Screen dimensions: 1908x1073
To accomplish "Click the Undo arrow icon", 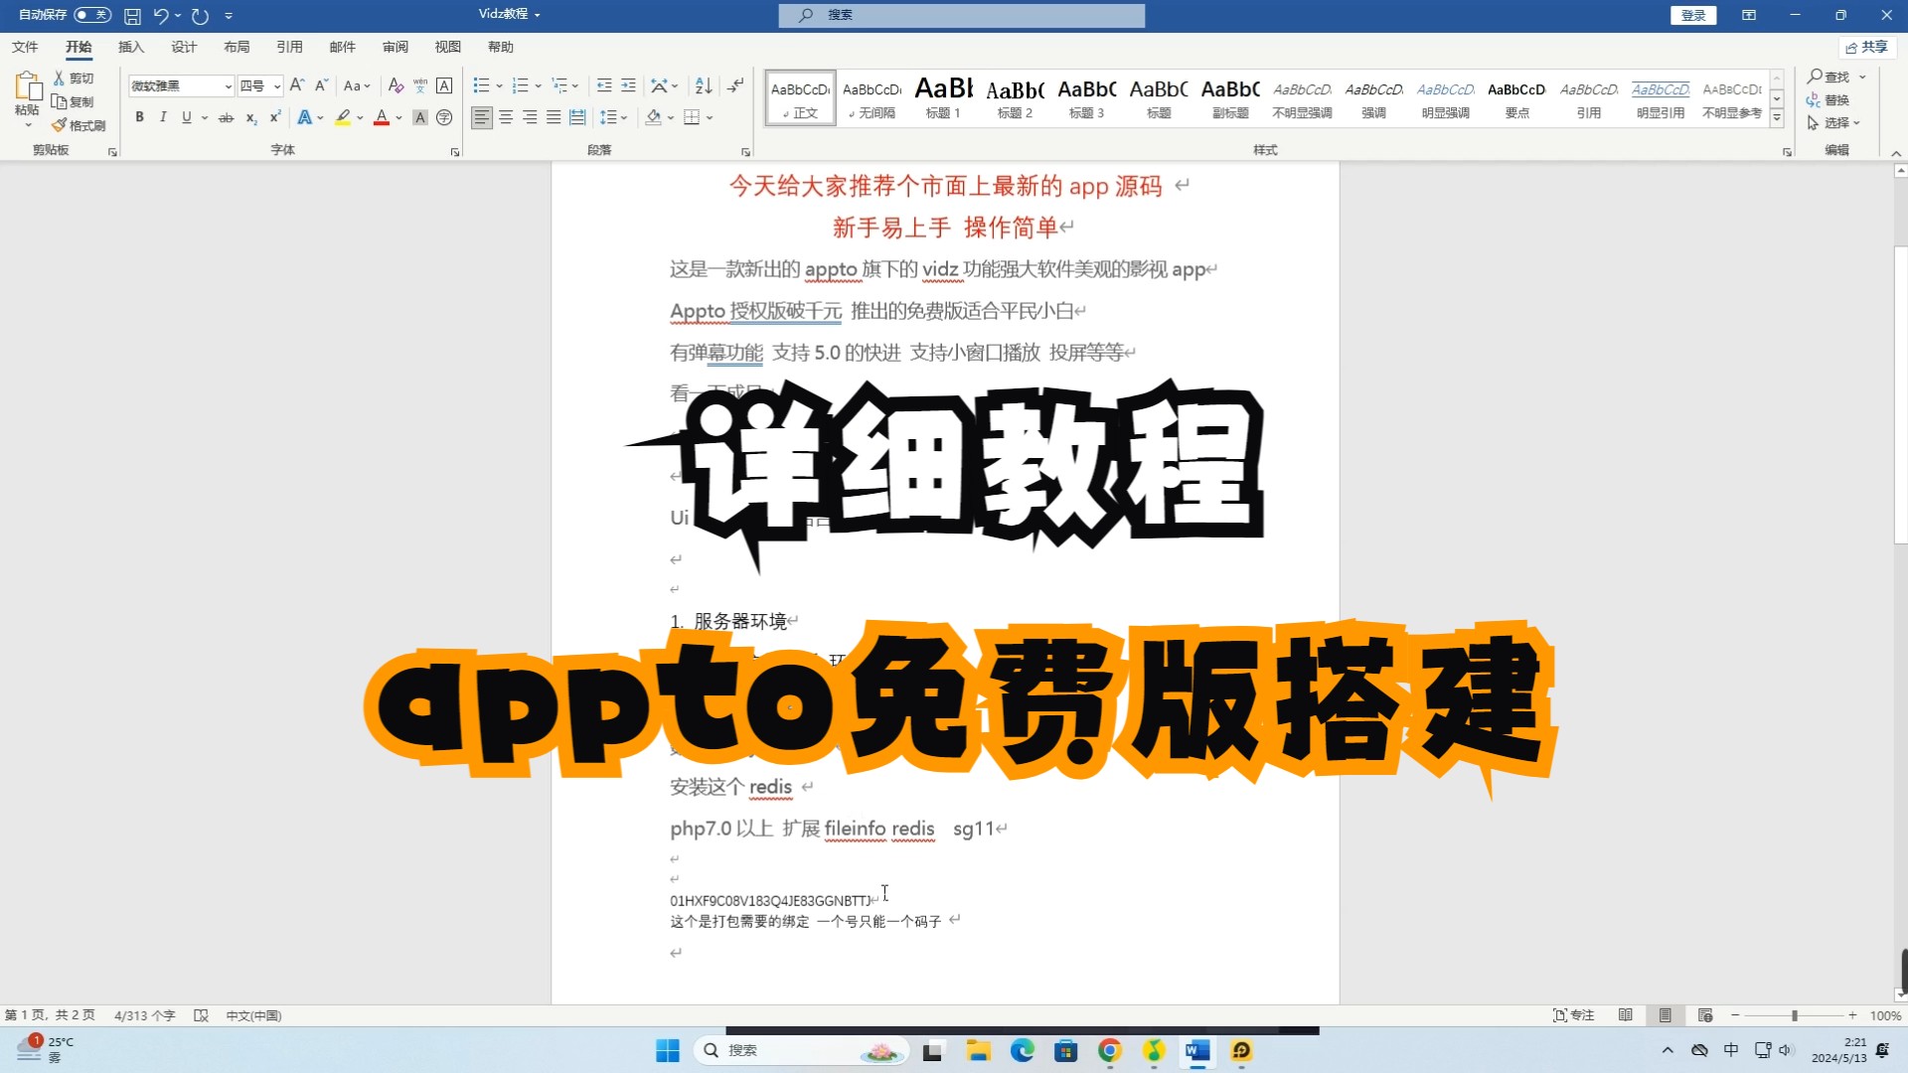I will pyautogui.click(x=161, y=15).
